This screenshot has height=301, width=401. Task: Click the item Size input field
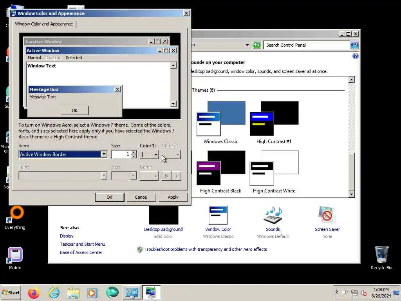pyautogui.click(x=121, y=154)
